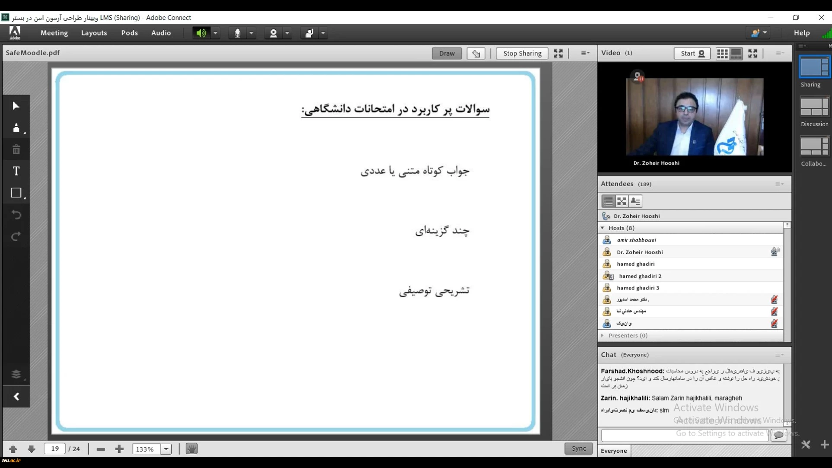Viewport: 832px width, 468px height.
Task: Select the Discussion layout thumbnail
Action: tap(814, 107)
